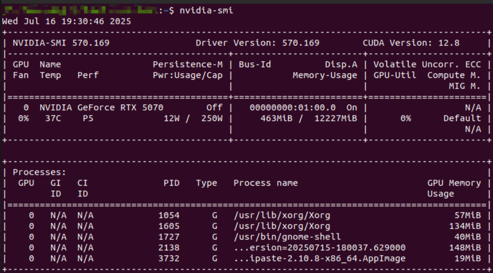Click the Processes: section heading
Viewport: 493px width, 273px height.
40,172
